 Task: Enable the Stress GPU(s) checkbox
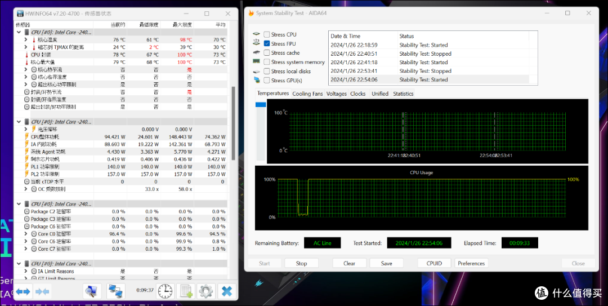coord(267,81)
